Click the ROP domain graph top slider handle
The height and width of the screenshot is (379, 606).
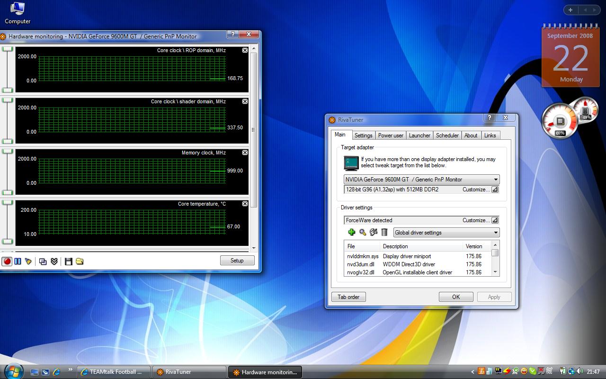(8, 49)
